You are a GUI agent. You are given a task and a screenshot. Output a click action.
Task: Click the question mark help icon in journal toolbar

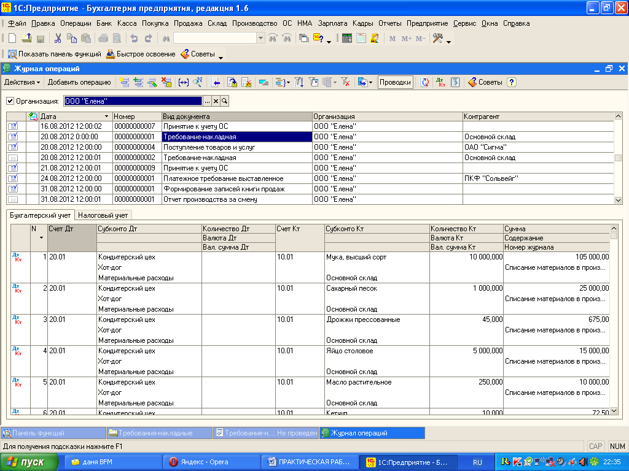click(x=511, y=83)
